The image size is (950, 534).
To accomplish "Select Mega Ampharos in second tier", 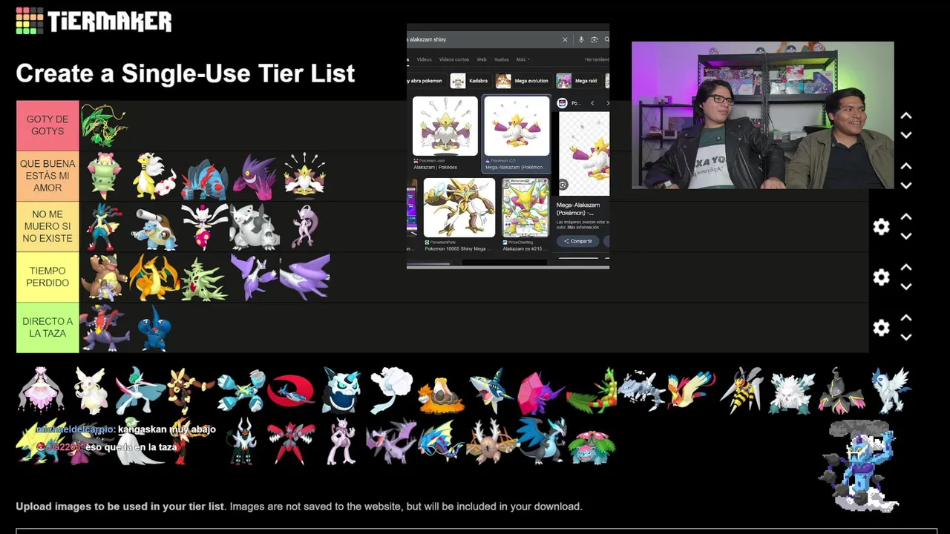I will coord(154,177).
